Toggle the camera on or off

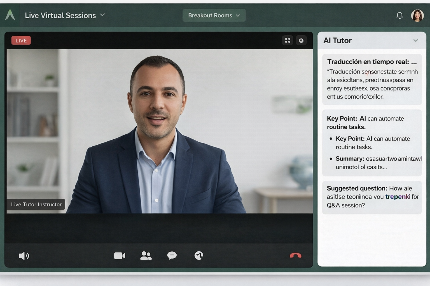[x=120, y=256]
